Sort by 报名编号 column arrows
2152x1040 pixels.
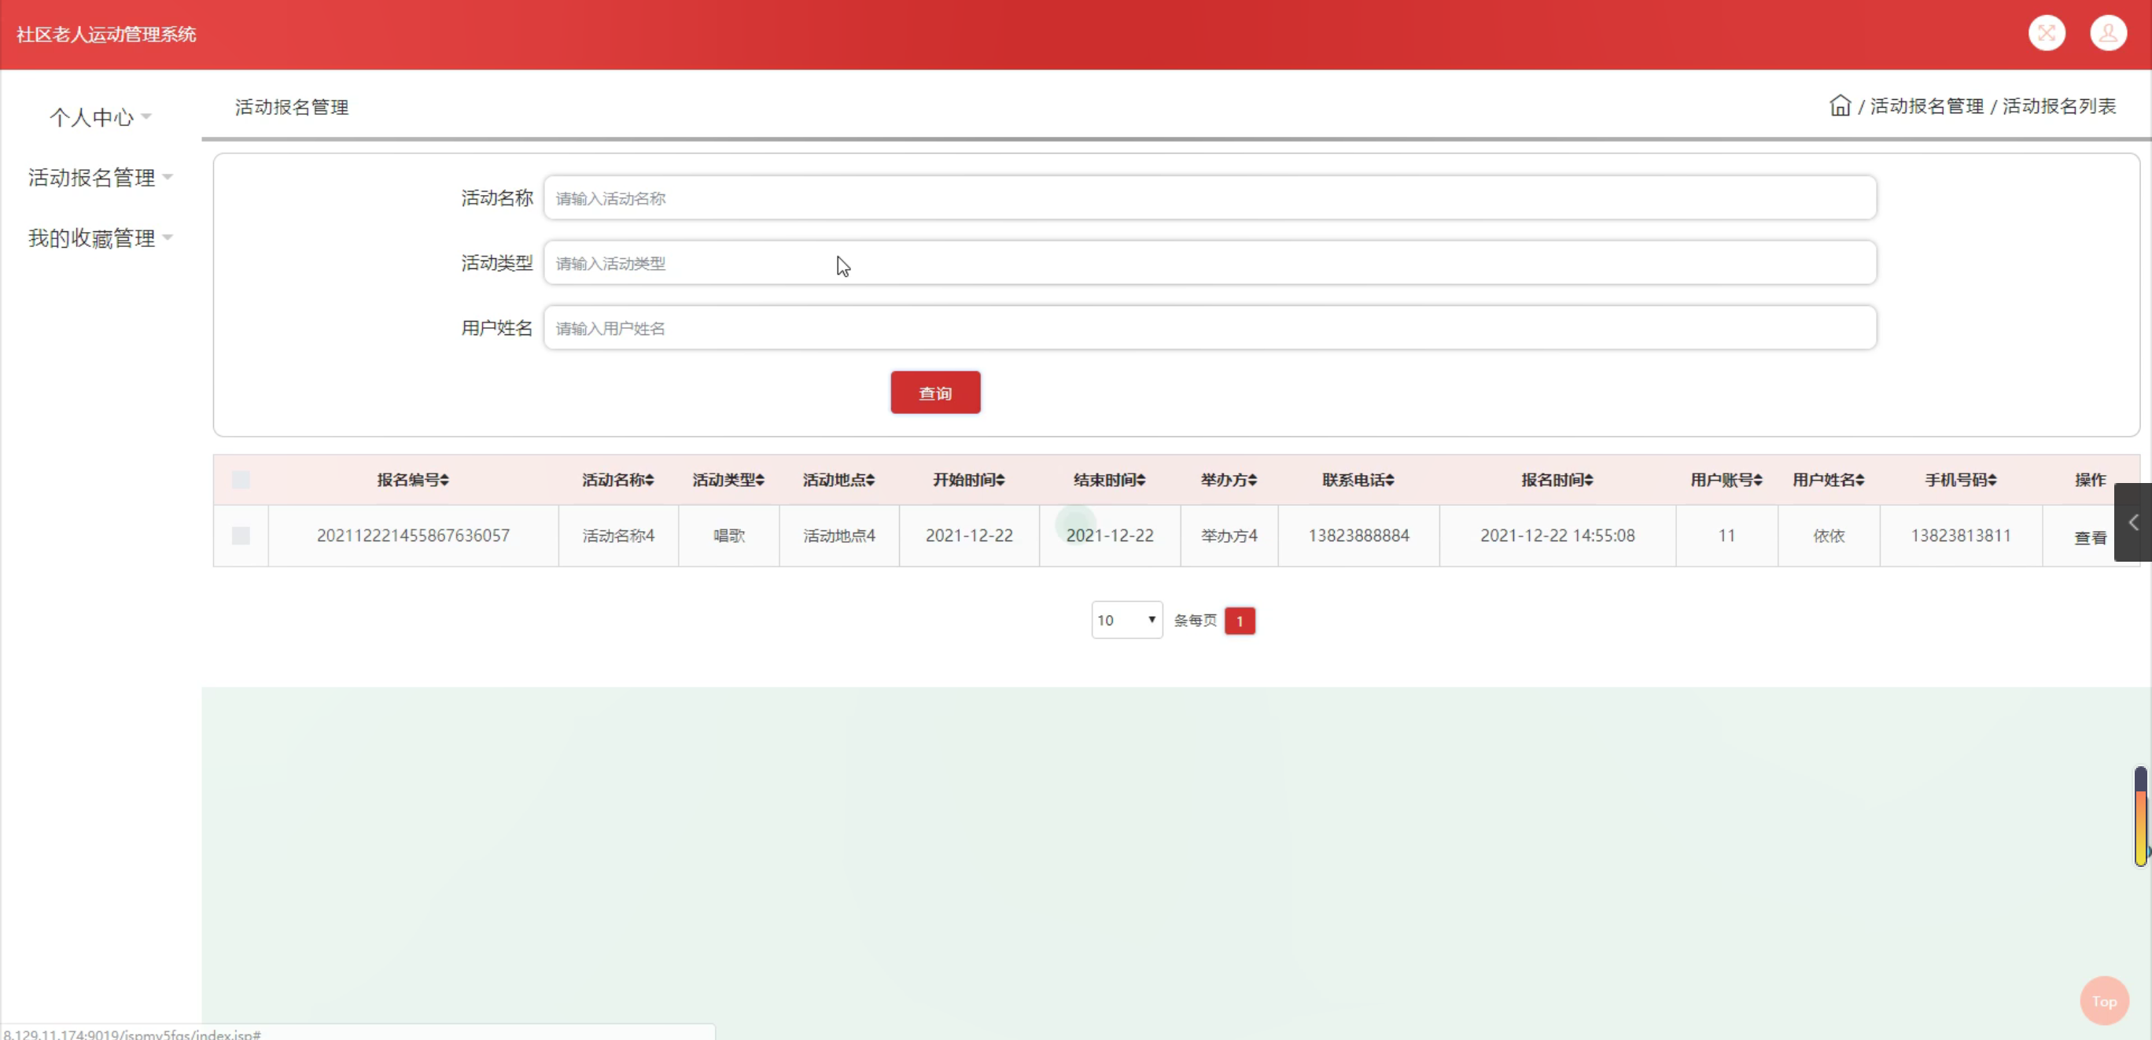(444, 481)
